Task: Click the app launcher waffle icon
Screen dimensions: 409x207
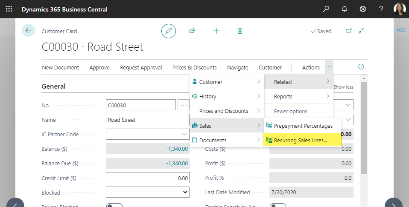Action: (9, 9)
